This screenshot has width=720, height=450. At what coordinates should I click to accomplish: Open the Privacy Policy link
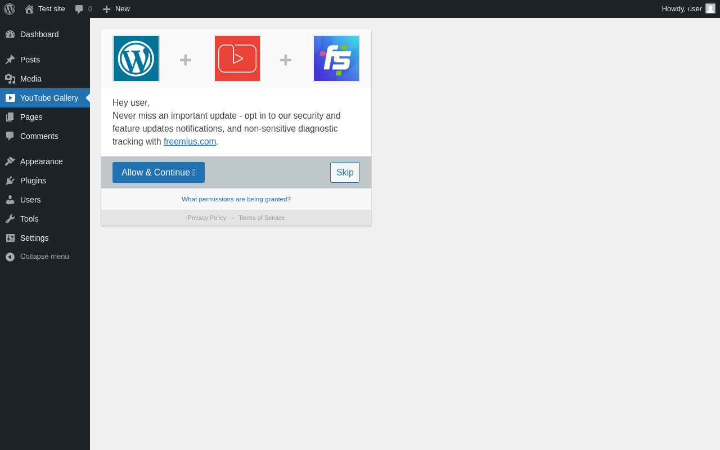point(207,218)
